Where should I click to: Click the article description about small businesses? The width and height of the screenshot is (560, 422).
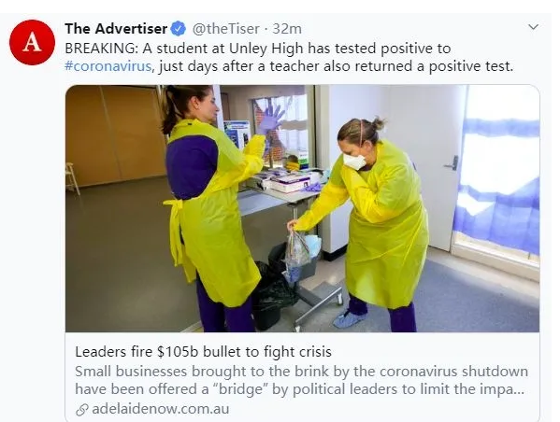301,380
